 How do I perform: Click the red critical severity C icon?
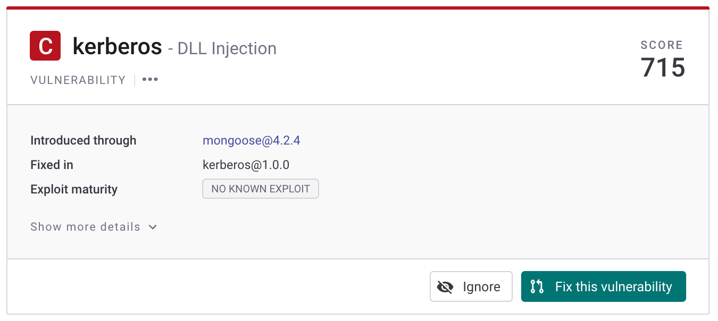45,46
